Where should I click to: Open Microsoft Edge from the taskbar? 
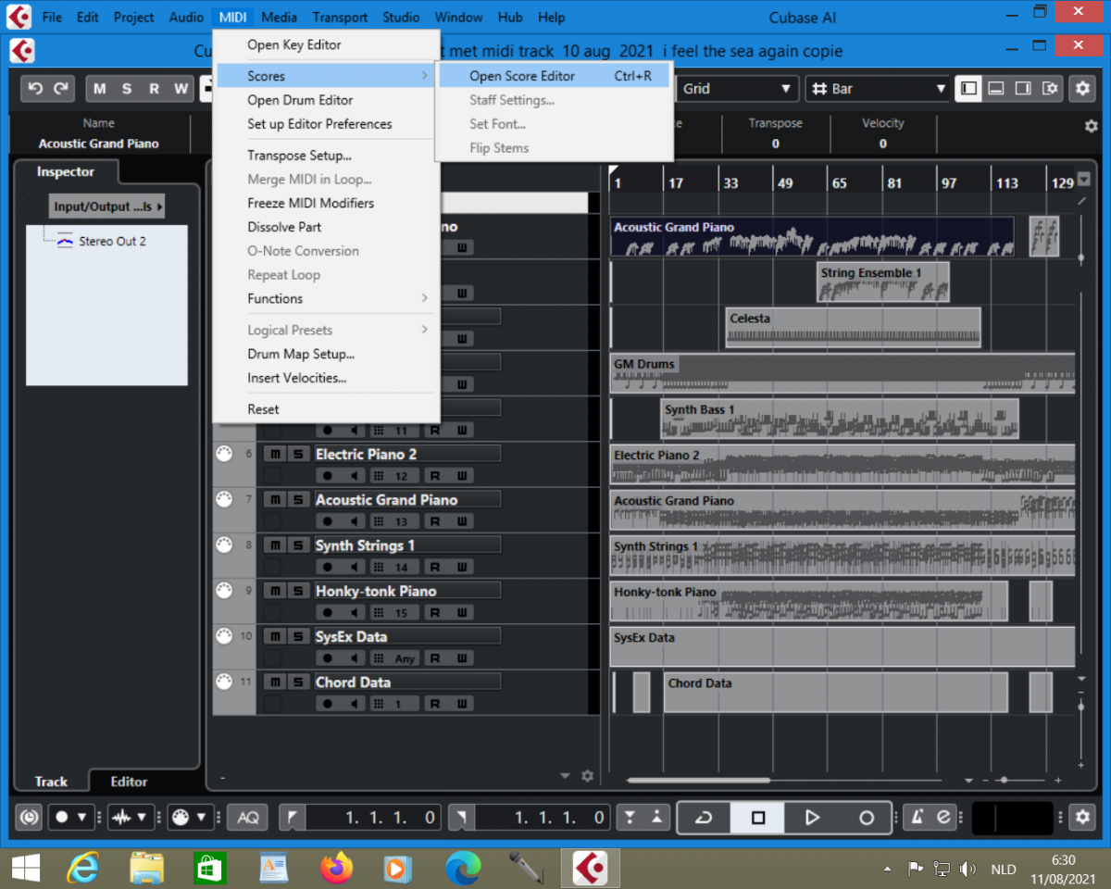(x=462, y=868)
